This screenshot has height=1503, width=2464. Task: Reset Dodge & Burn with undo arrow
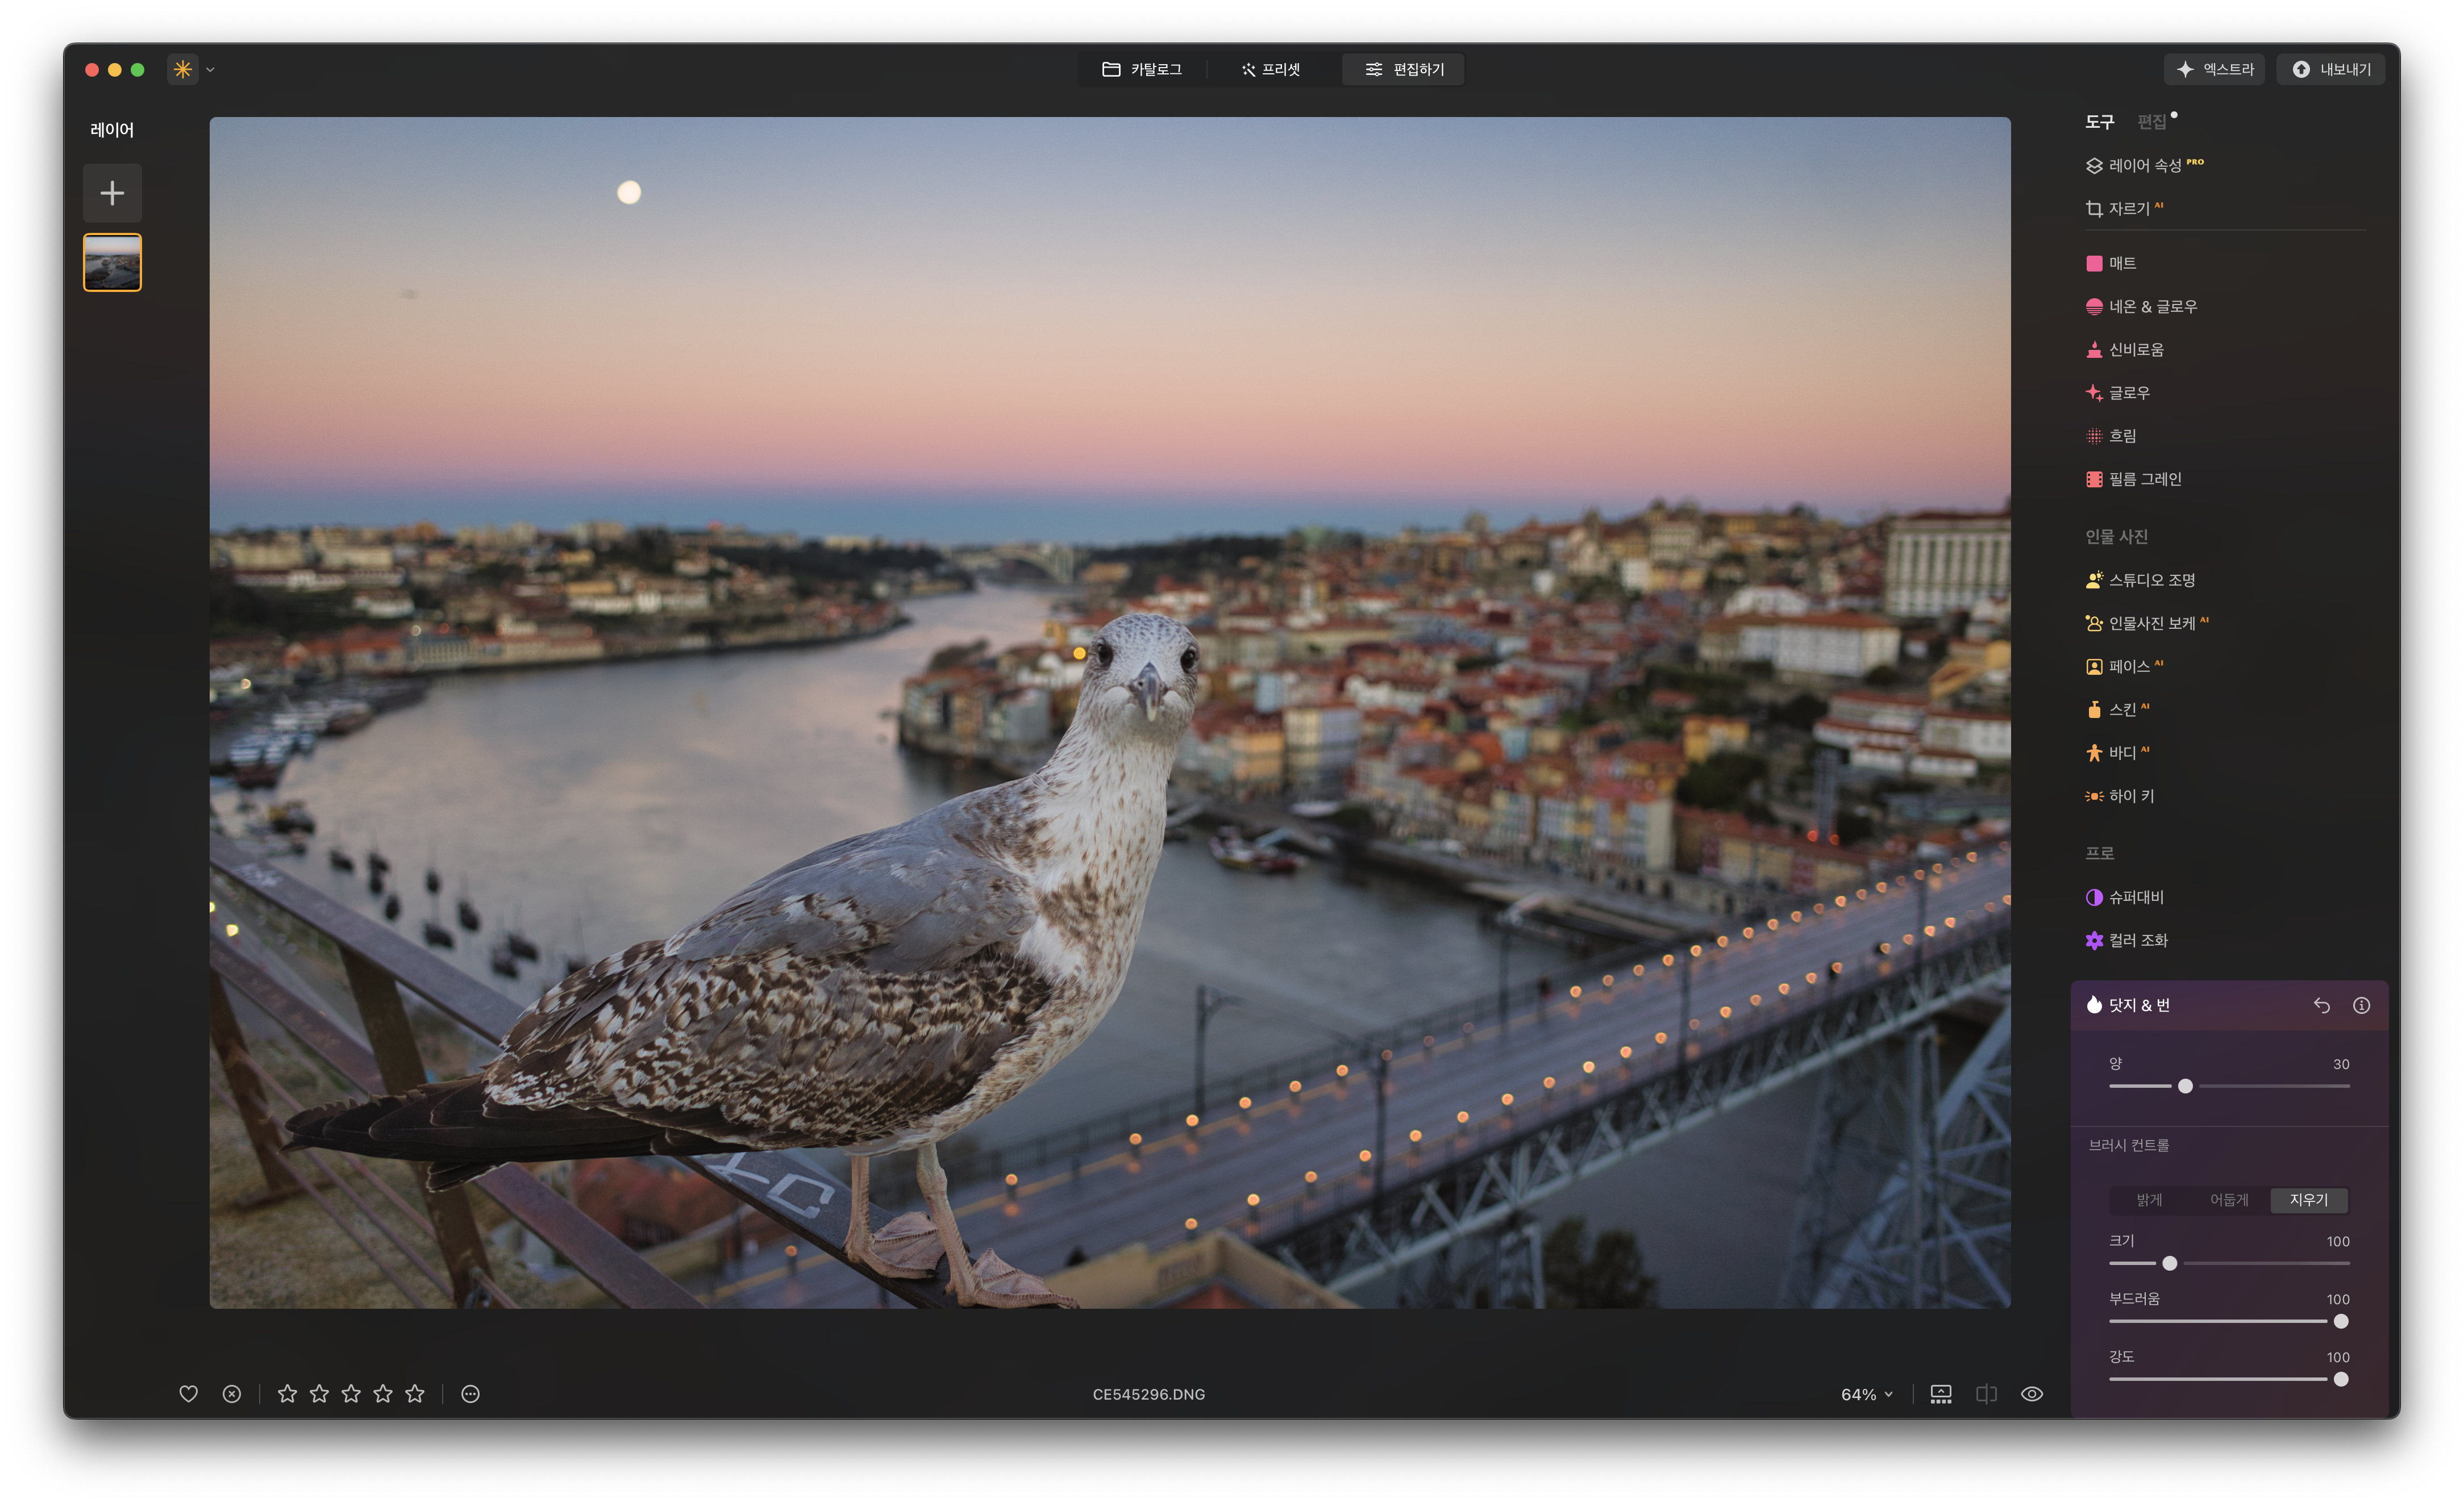pos(2321,1005)
